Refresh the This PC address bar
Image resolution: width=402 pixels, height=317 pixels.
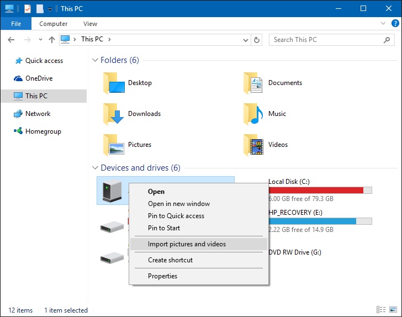tap(257, 40)
